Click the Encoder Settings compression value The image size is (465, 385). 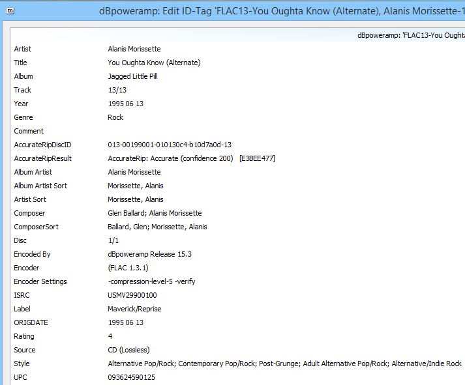click(x=151, y=281)
